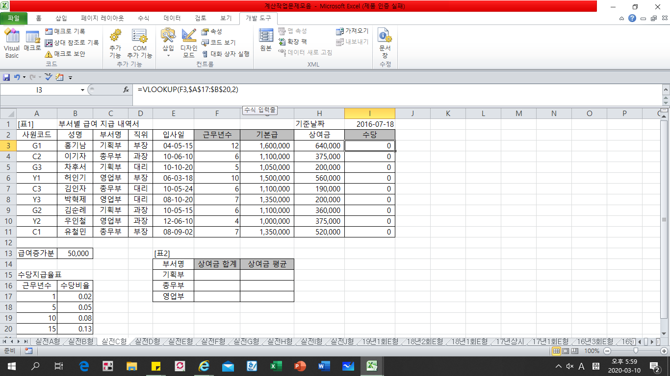This screenshot has width=670, height=376.
Task: Toggle 상대 참조로 기록 option
Action: pyautogui.click(x=72, y=43)
